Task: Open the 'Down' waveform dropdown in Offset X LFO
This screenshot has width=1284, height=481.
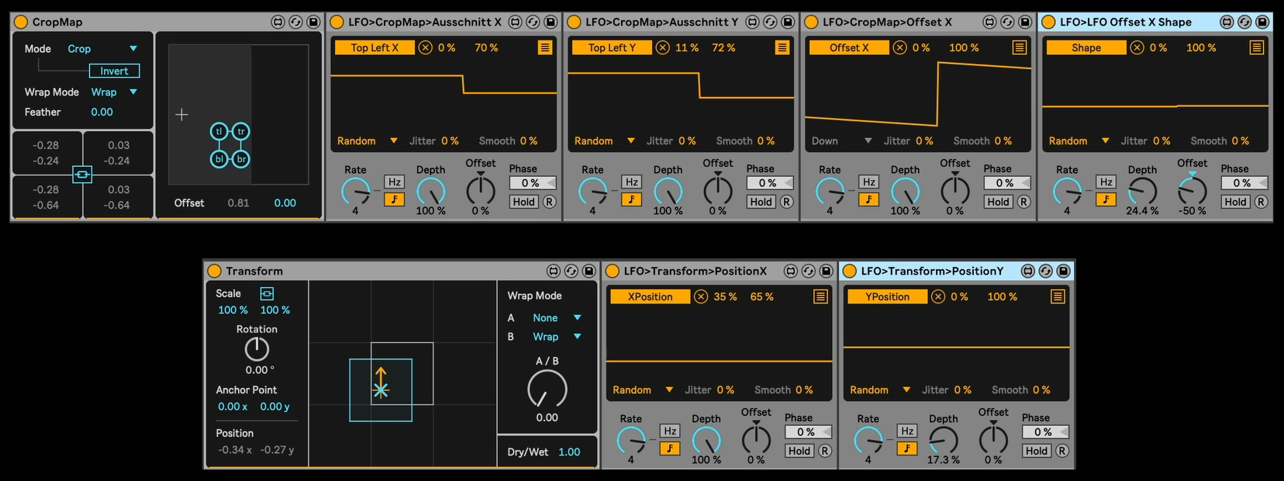Action: tap(868, 141)
